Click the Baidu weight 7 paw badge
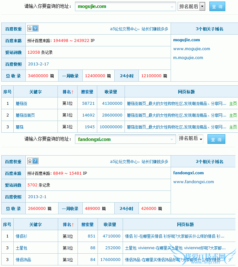Viewport: 238px width, 267px height. [x=33, y=161]
